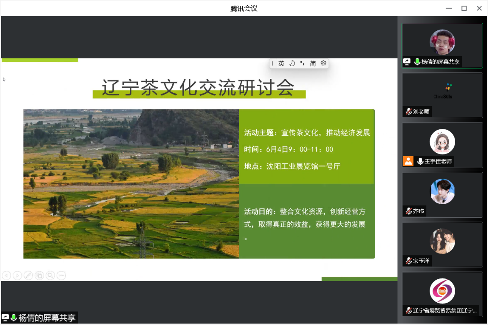The image size is (488, 325).
Task: Advance to the next slide arrow button
Action: [x=17, y=275]
